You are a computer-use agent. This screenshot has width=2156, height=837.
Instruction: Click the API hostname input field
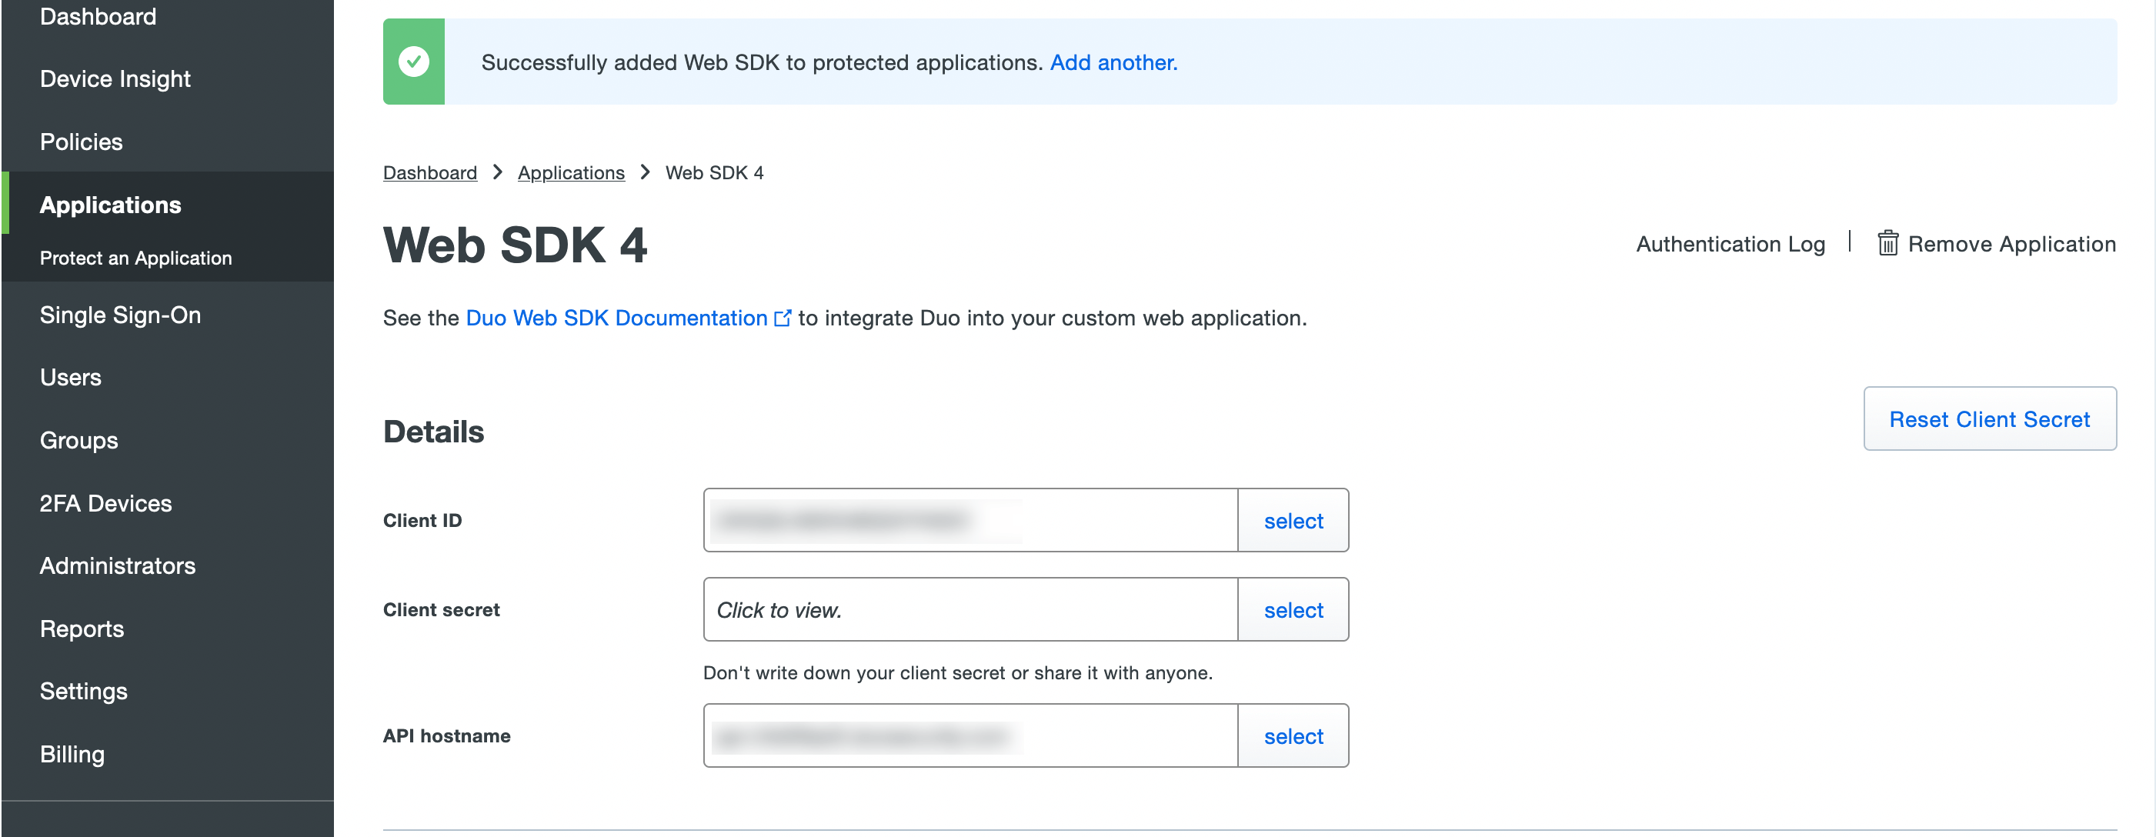point(971,736)
